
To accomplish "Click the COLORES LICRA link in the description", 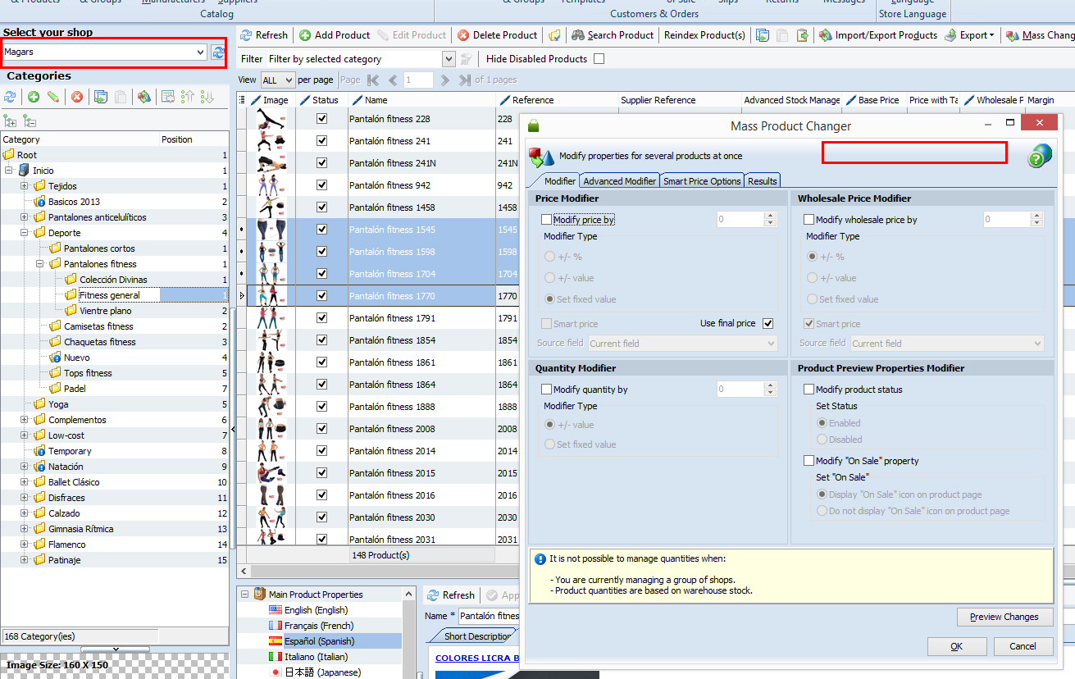I will pyautogui.click(x=477, y=658).
